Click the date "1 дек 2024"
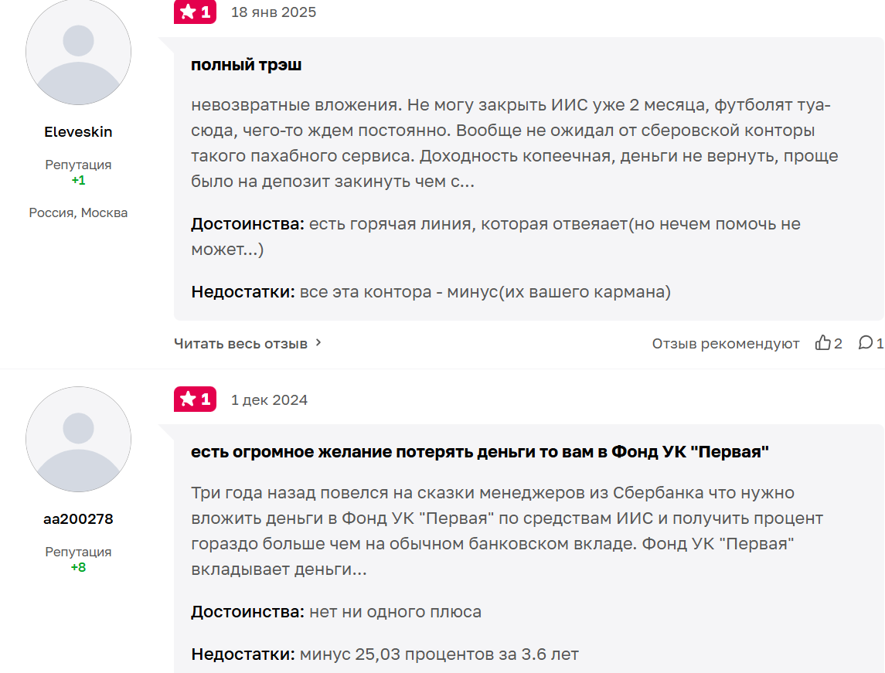The image size is (885, 673). tap(268, 399)
